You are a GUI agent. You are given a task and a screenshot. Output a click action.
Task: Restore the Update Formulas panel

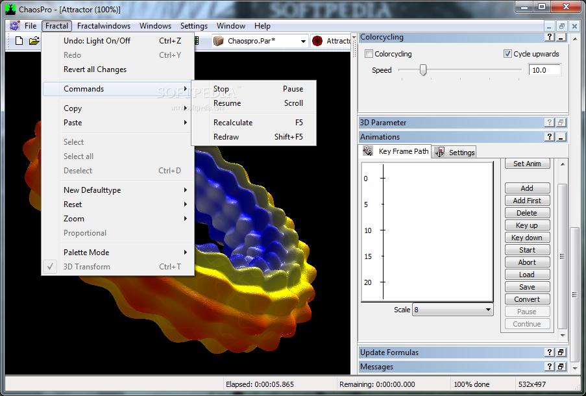[x=561, y=353]
